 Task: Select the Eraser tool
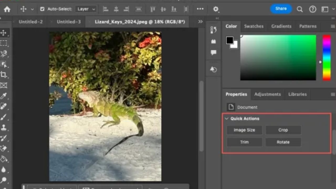(4, 149)
